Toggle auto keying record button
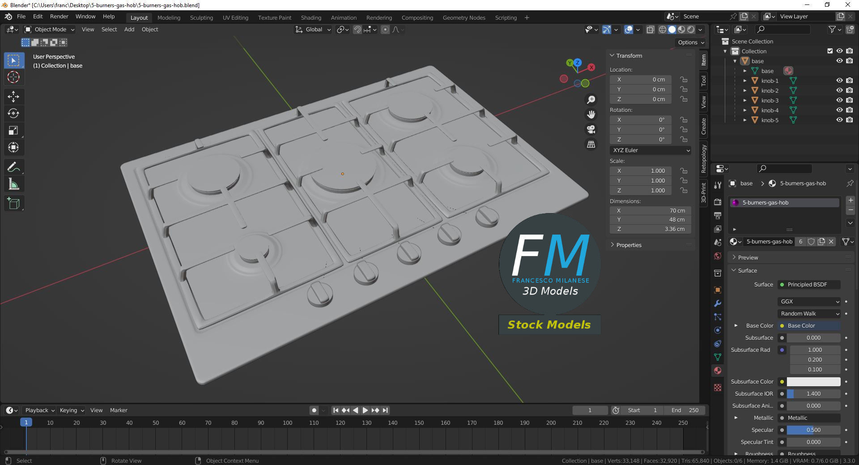Screen dimensions: 859x465 coord(314,410)
